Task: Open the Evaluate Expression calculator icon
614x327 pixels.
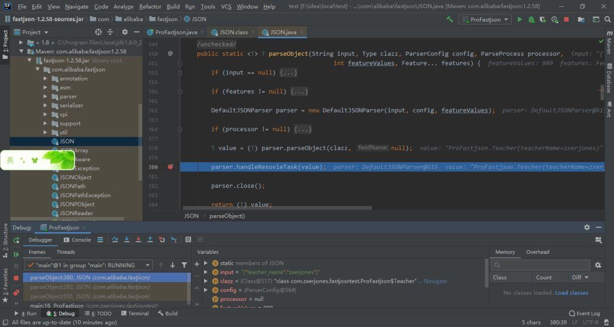Action: 188,240
